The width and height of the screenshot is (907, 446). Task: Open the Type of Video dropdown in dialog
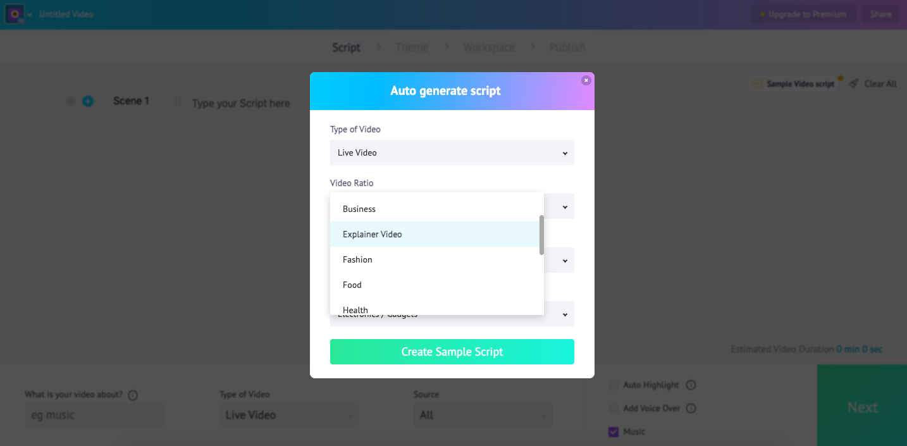tap(452, 152)
